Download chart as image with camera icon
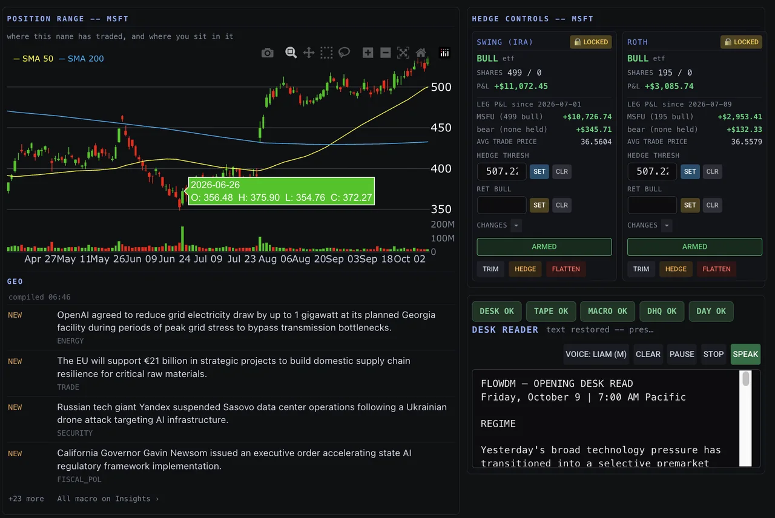Viewport: 775px width, 518px height. (x=267, y=53)
